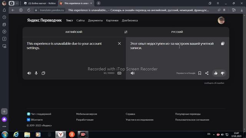Open Чат с поддержкой
The height and width of the screenshot is (138, 246).
click(x=39, y=114)
